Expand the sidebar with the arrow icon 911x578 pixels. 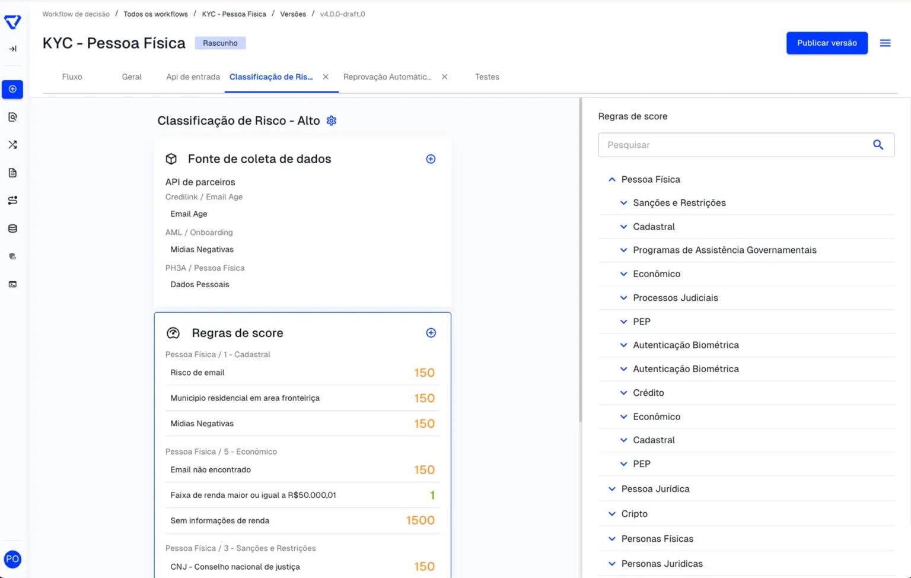click(x=12, y=49)
